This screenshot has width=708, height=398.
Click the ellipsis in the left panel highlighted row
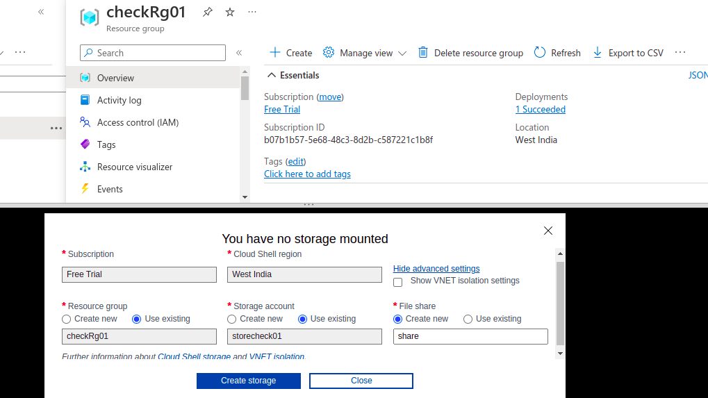click(56, 128)
